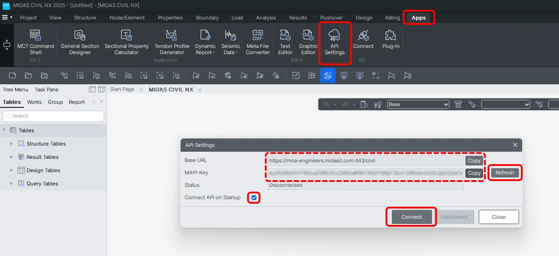Viewport: 559px width, 256px height.
Task: Select the Report panel tab
Action: click(x=77, y=102)
